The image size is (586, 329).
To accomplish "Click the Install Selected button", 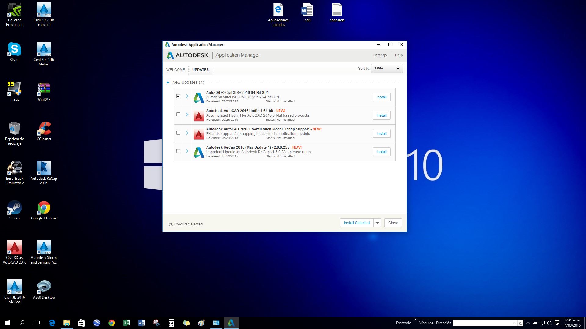I will 357,223.
